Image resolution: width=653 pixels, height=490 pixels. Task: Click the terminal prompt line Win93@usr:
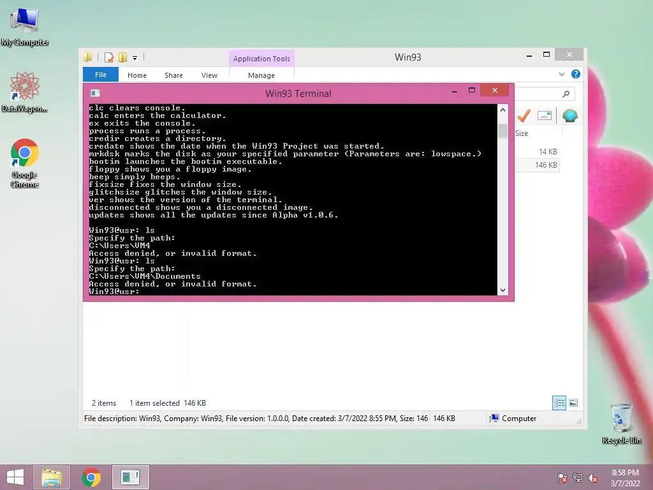coord(114,292)
